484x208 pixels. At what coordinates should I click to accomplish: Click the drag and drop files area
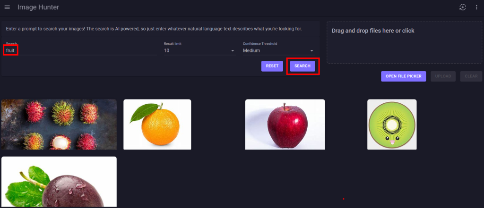405,42
